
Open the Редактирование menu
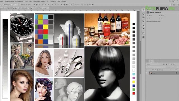coord(9,1)
